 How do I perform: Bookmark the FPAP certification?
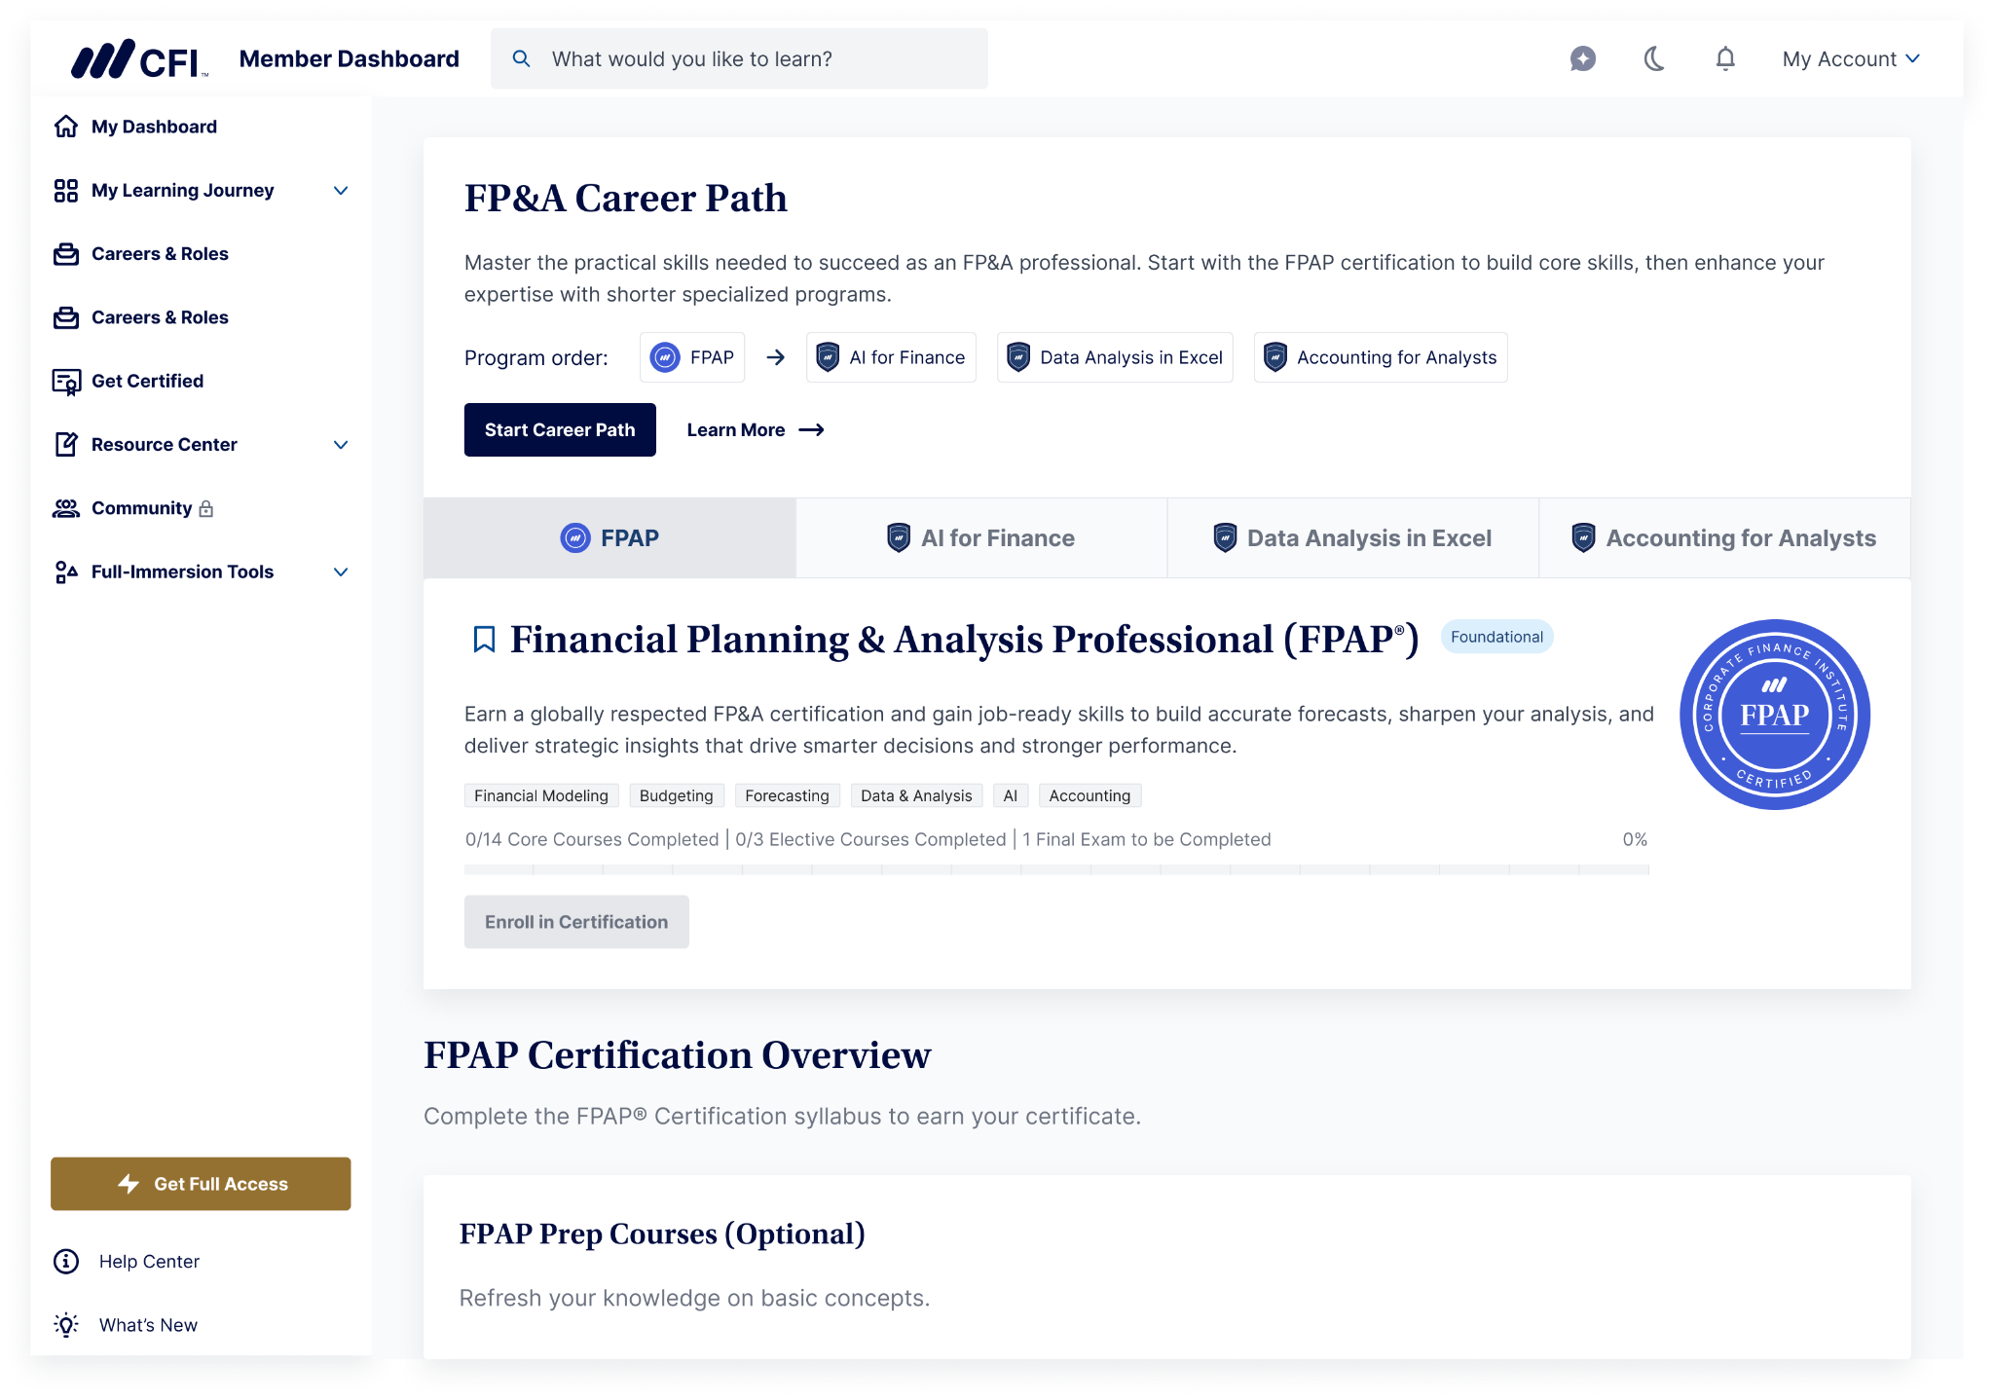(x=484, y=639)
